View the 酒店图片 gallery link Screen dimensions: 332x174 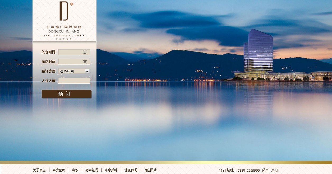coord(150,170)
